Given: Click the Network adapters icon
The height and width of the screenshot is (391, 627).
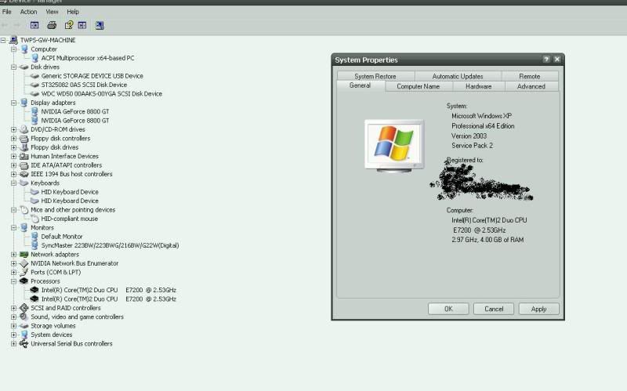Looking at the screenshot, I should click(24, 255).
